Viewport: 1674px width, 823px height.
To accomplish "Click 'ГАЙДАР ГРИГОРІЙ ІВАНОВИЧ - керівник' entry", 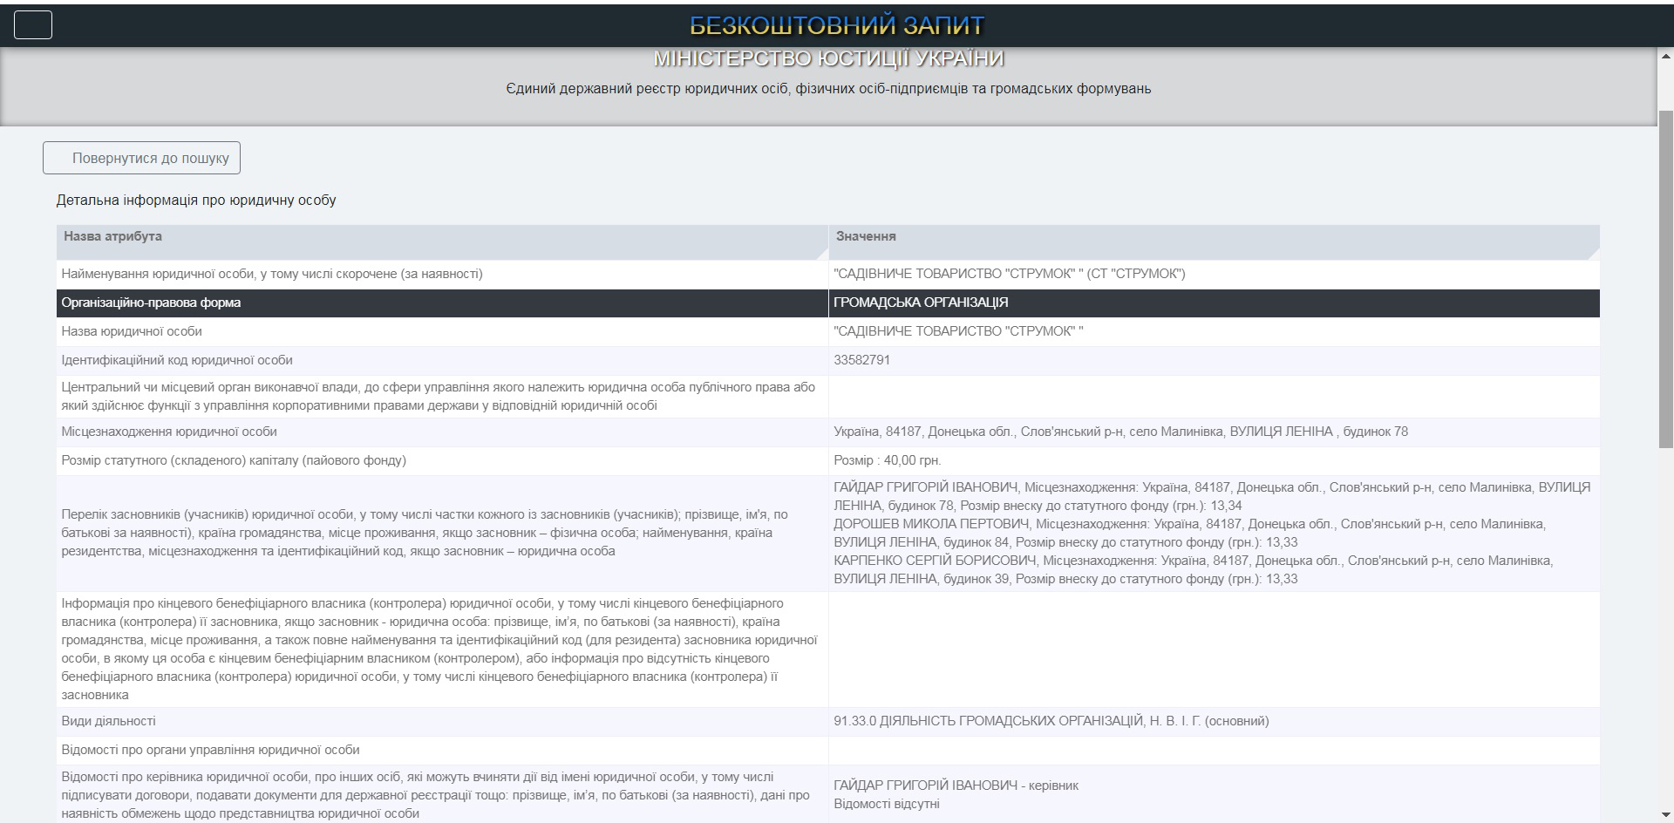I will click(x=956, y=786).
